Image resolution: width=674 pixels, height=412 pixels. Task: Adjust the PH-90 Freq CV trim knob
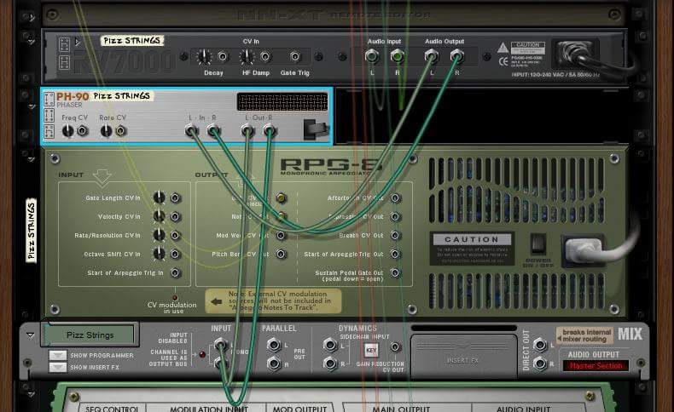click(x=68, y=131)
